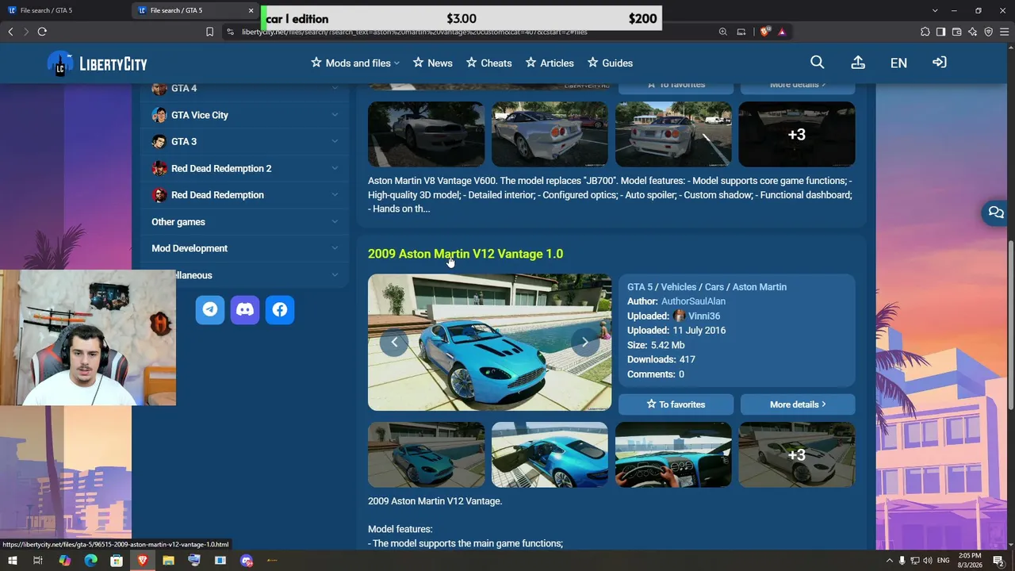Open the page zoom magnifier in address bar
Image resolution: width=1015 pixels, height=571 pixels.
coord(722,32)
